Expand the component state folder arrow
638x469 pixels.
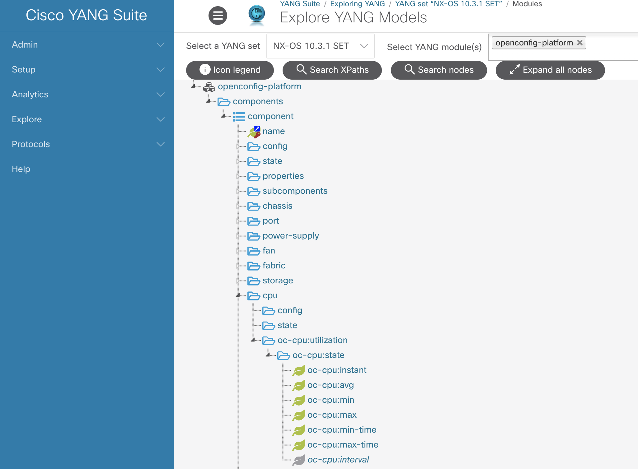[x=238, y=161]
